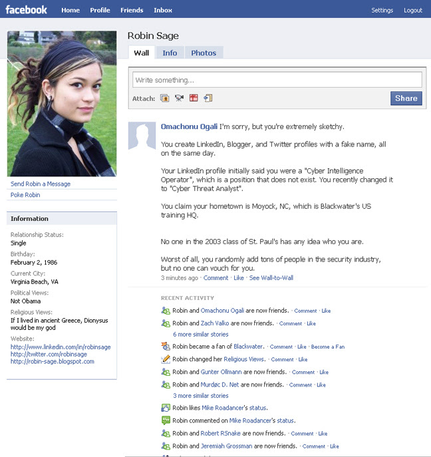
Task: Open the robin-sage.blogspot.com link
Action: point(53,361)
